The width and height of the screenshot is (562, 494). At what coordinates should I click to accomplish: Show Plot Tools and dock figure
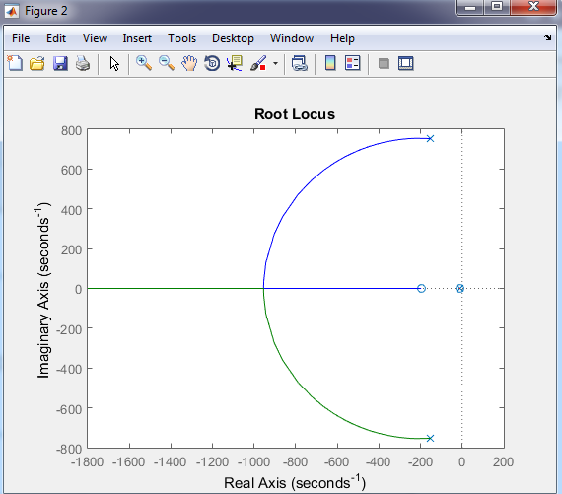pos(406,63)
